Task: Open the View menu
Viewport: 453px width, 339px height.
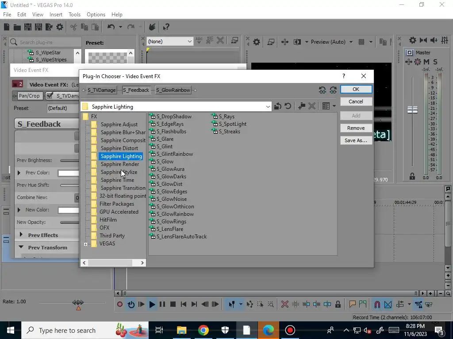Action: (x=38, y=15)
